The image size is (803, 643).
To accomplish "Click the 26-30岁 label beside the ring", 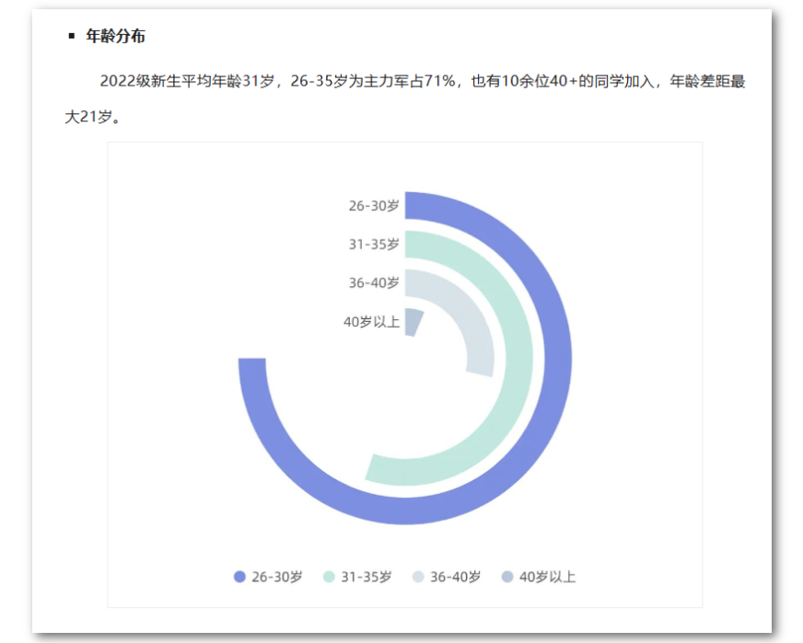I will [x=374, y=206].
